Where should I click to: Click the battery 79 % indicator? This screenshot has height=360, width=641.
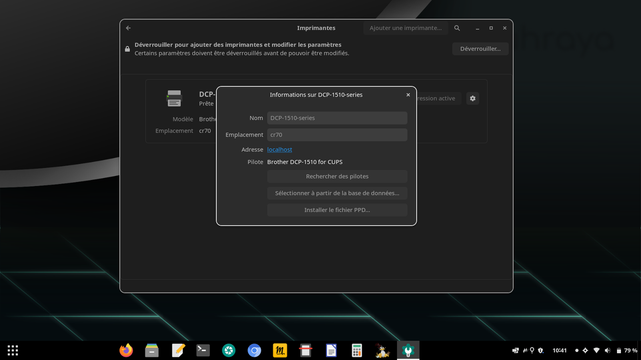626,350
